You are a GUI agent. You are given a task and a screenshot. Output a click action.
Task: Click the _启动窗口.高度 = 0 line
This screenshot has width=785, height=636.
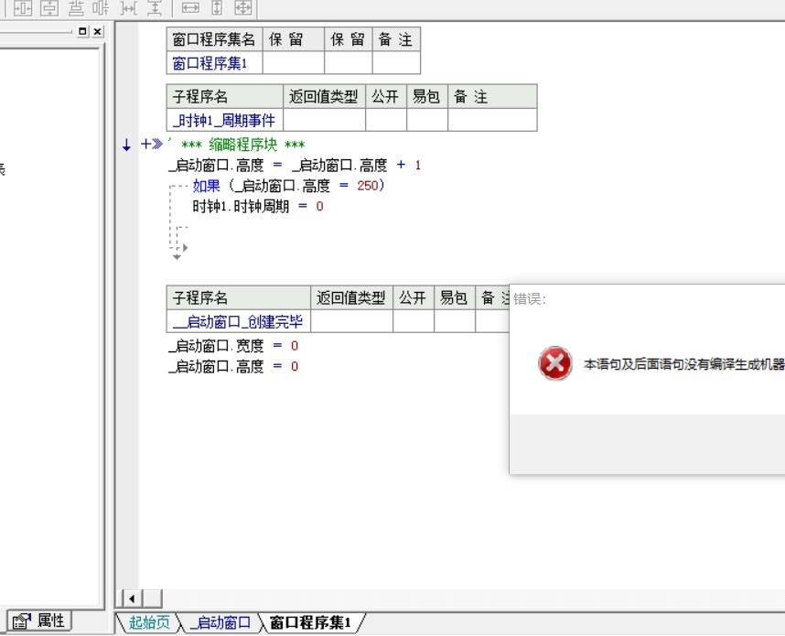[233, 366]
